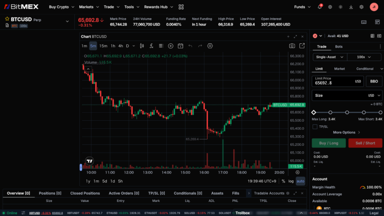Click the order size slider start handle
The height and width of the screenshot is (216, 384).
tap(314, 112)
